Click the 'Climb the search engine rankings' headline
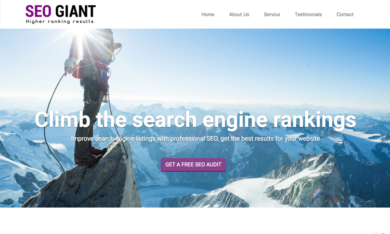The image size is (390, 234). [195, 120]
